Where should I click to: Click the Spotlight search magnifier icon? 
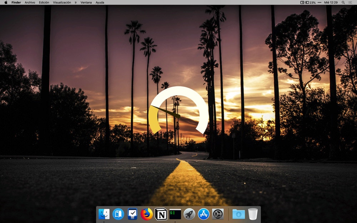click(x=343, y=2)
